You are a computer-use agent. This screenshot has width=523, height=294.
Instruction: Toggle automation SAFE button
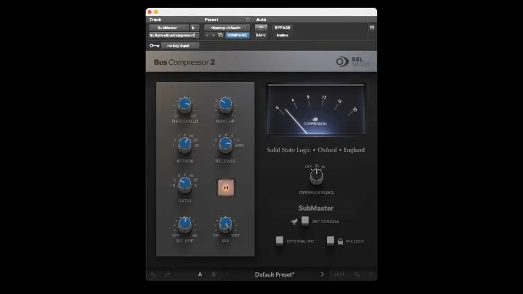click(x=261, y=35)
